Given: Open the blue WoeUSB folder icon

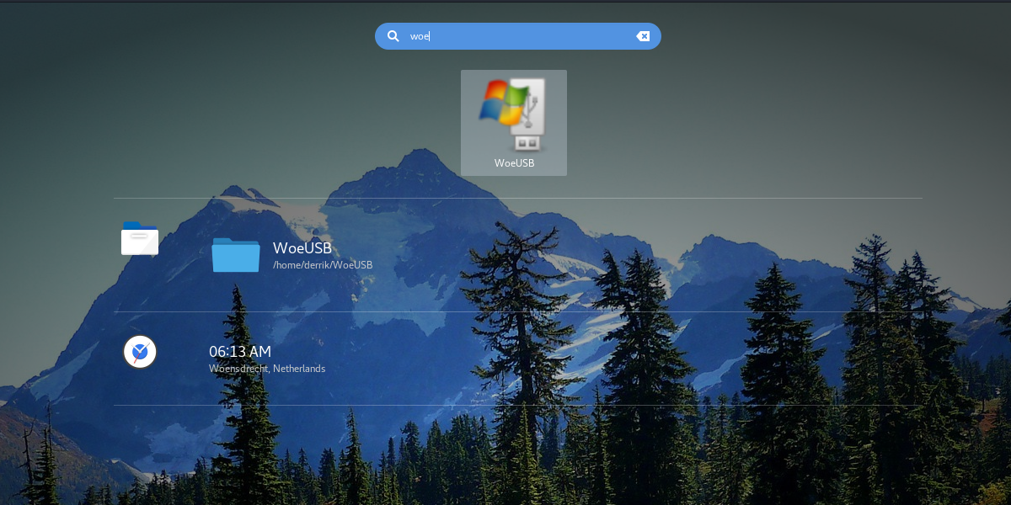Looking at the screenshot, I should tap(236, 255).
